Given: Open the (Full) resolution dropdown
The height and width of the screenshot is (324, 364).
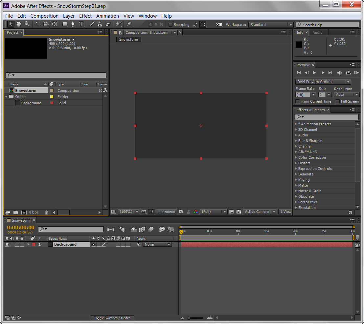Looking at the screenshot, I should tap(213, 212).
